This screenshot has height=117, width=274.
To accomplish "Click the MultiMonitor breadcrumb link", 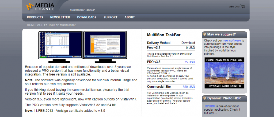I will point(68,25).
